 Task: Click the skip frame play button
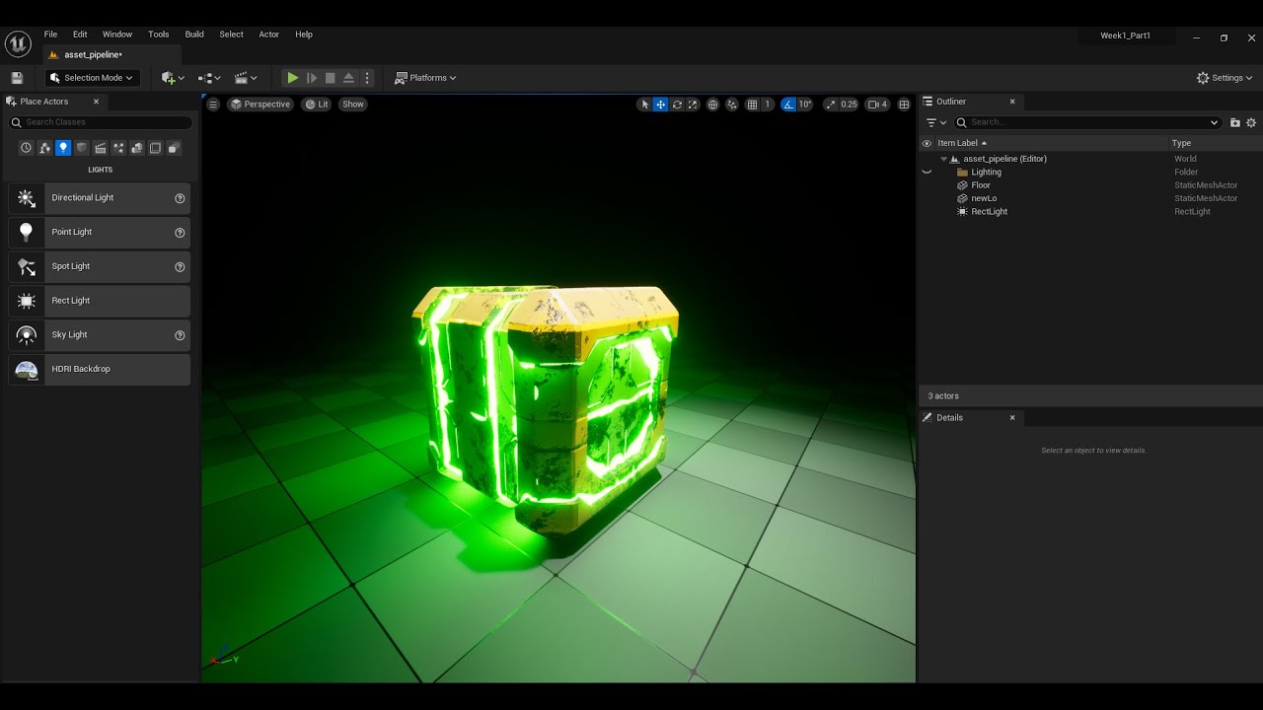[x=312, y=78]
